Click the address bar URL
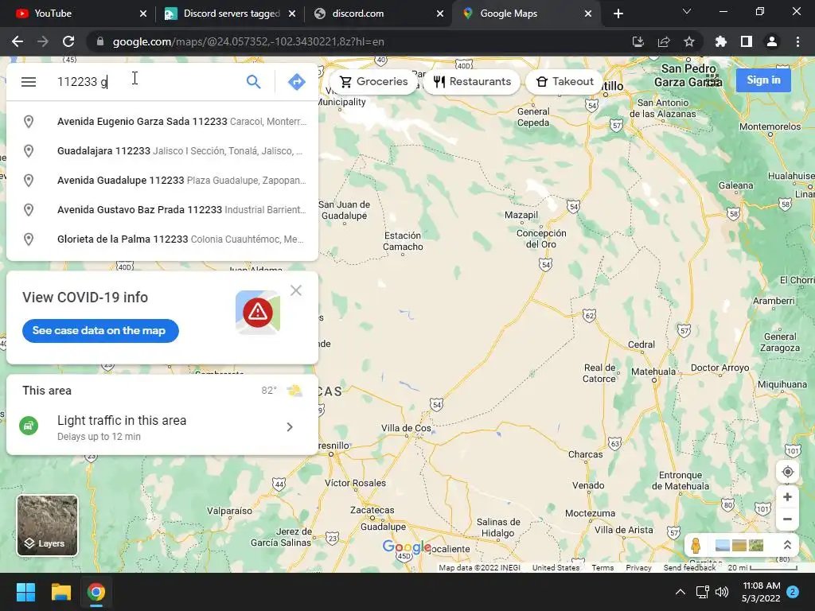The width and height of the screenshot is (815, 611). 248,41
